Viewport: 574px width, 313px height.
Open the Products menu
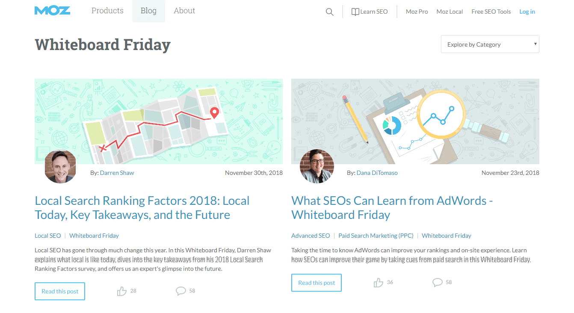click(107, 11)
